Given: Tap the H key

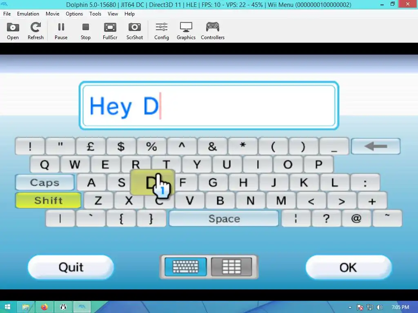Looking at the screenshot, I should [243, 182].
